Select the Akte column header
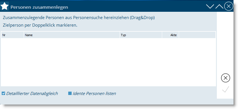238x109 pixels. click(170, 35)
